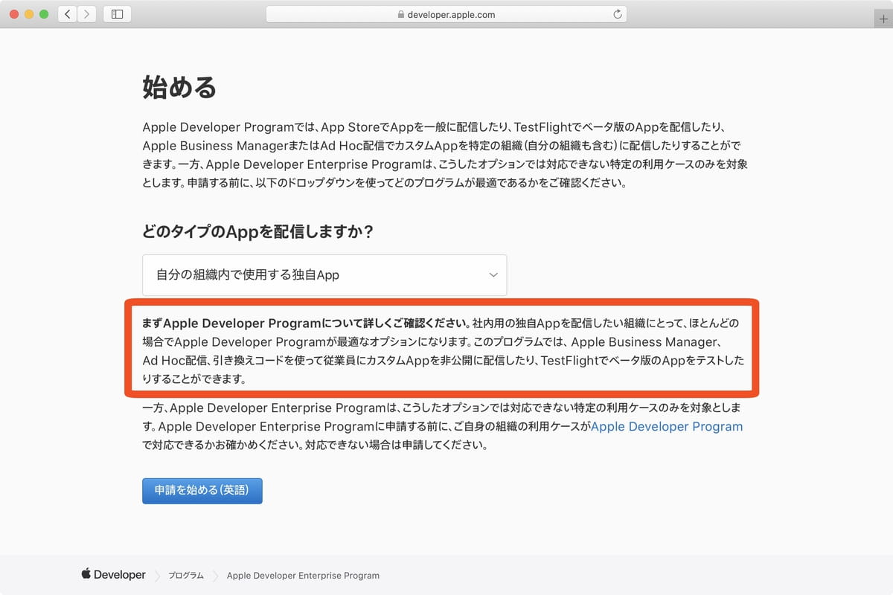Click bold text まずApple Developer Programについて詳しくご確認ください

(x=306, y=324)
